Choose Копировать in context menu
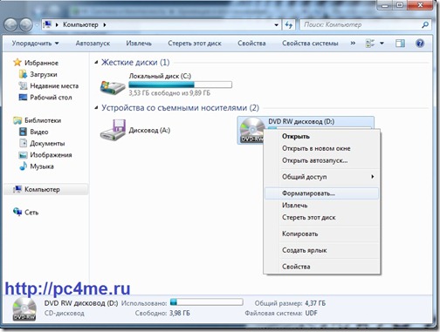Viewport: 440px width, 332px height. coord(321,234)
